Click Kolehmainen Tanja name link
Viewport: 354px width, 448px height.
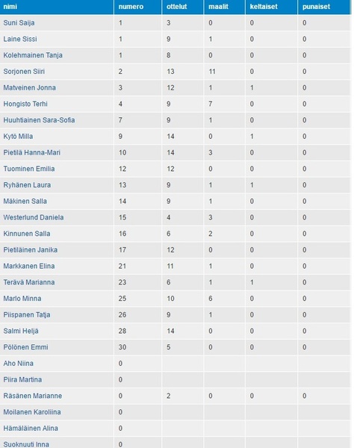pos(33,55)
